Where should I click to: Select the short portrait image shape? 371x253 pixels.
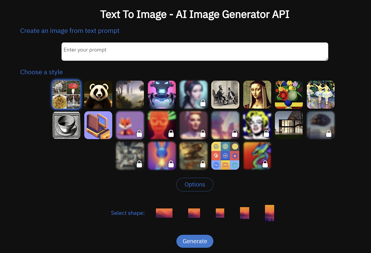[x=245, y=213]
